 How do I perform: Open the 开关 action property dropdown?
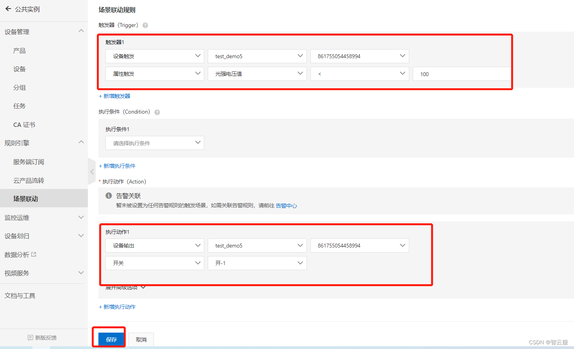155,263
